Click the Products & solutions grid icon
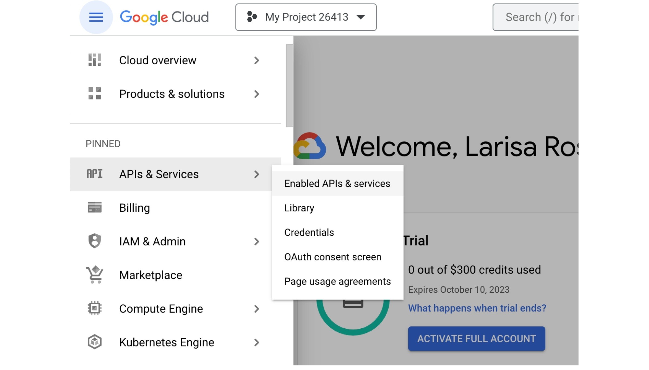Screen dimensions: 649x370 coord(95,94)
